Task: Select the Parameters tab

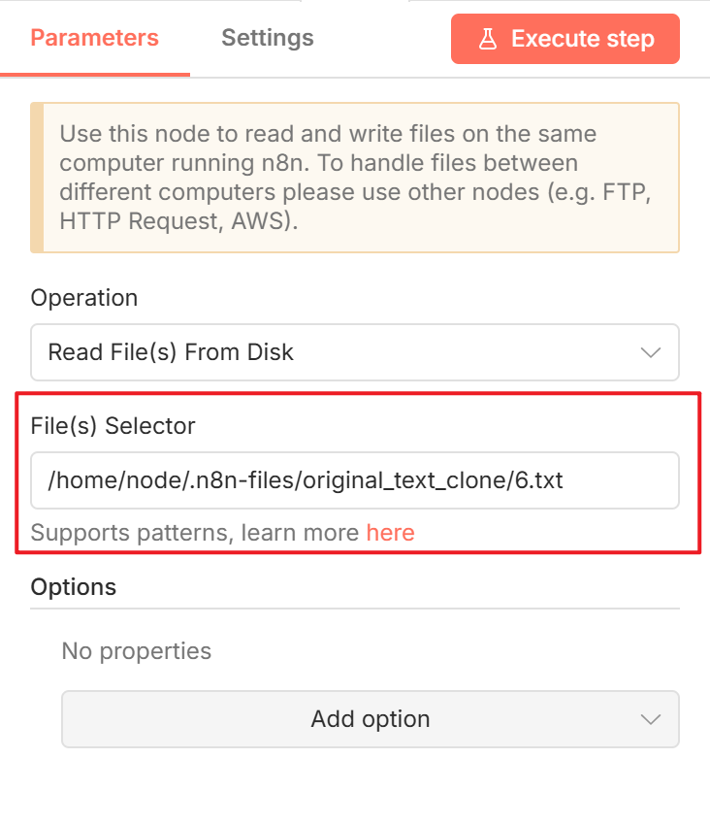Action: (x=93, y=38)
